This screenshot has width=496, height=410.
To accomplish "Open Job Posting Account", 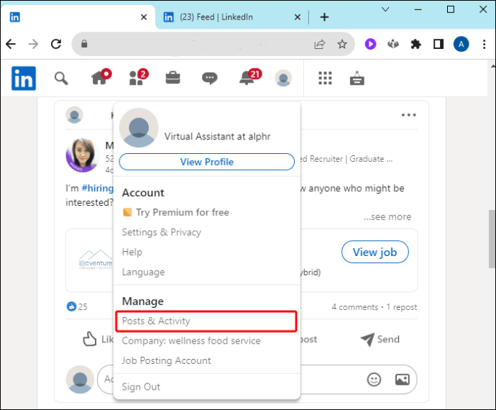I will click(x=166, y=360).
